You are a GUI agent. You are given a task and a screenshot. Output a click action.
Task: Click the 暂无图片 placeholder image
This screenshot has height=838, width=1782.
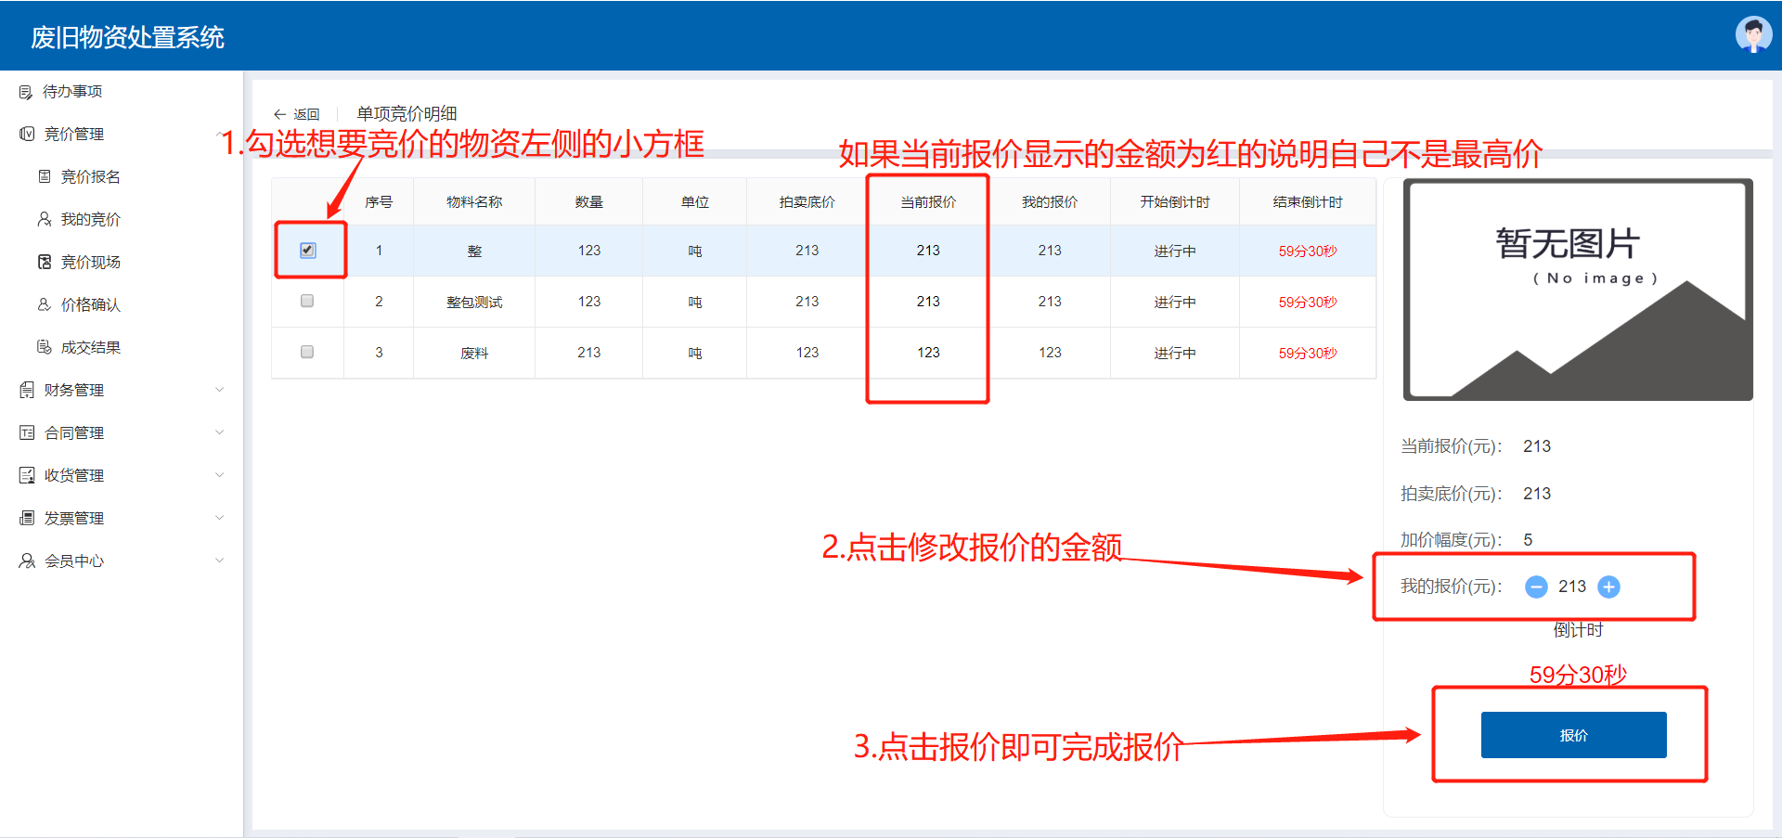pyautogui.click(x=1577, y=290)
